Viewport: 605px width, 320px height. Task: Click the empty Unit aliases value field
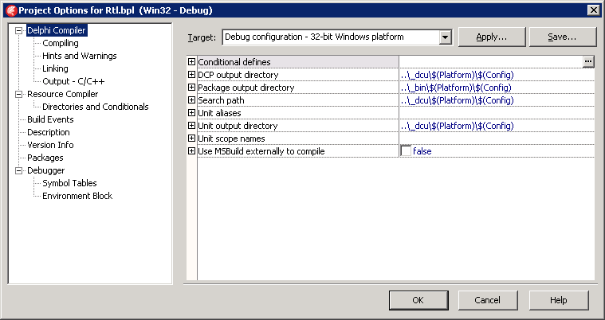(x=497, y=113)
